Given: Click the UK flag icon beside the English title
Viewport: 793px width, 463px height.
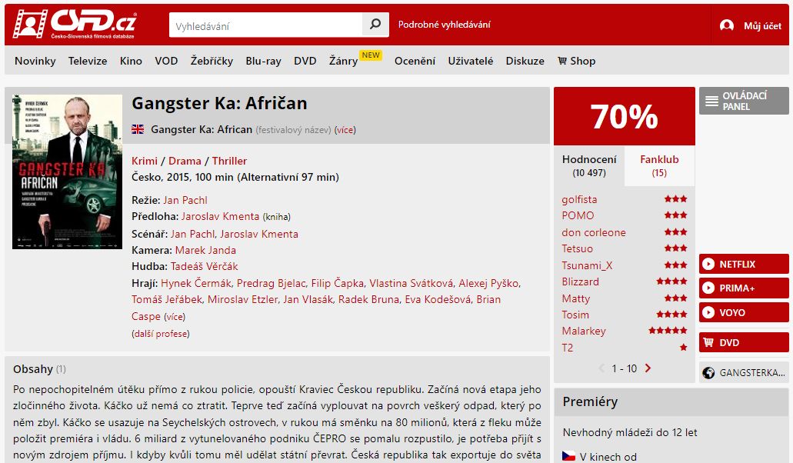Looking at the screenshot, I should [138, 129].
